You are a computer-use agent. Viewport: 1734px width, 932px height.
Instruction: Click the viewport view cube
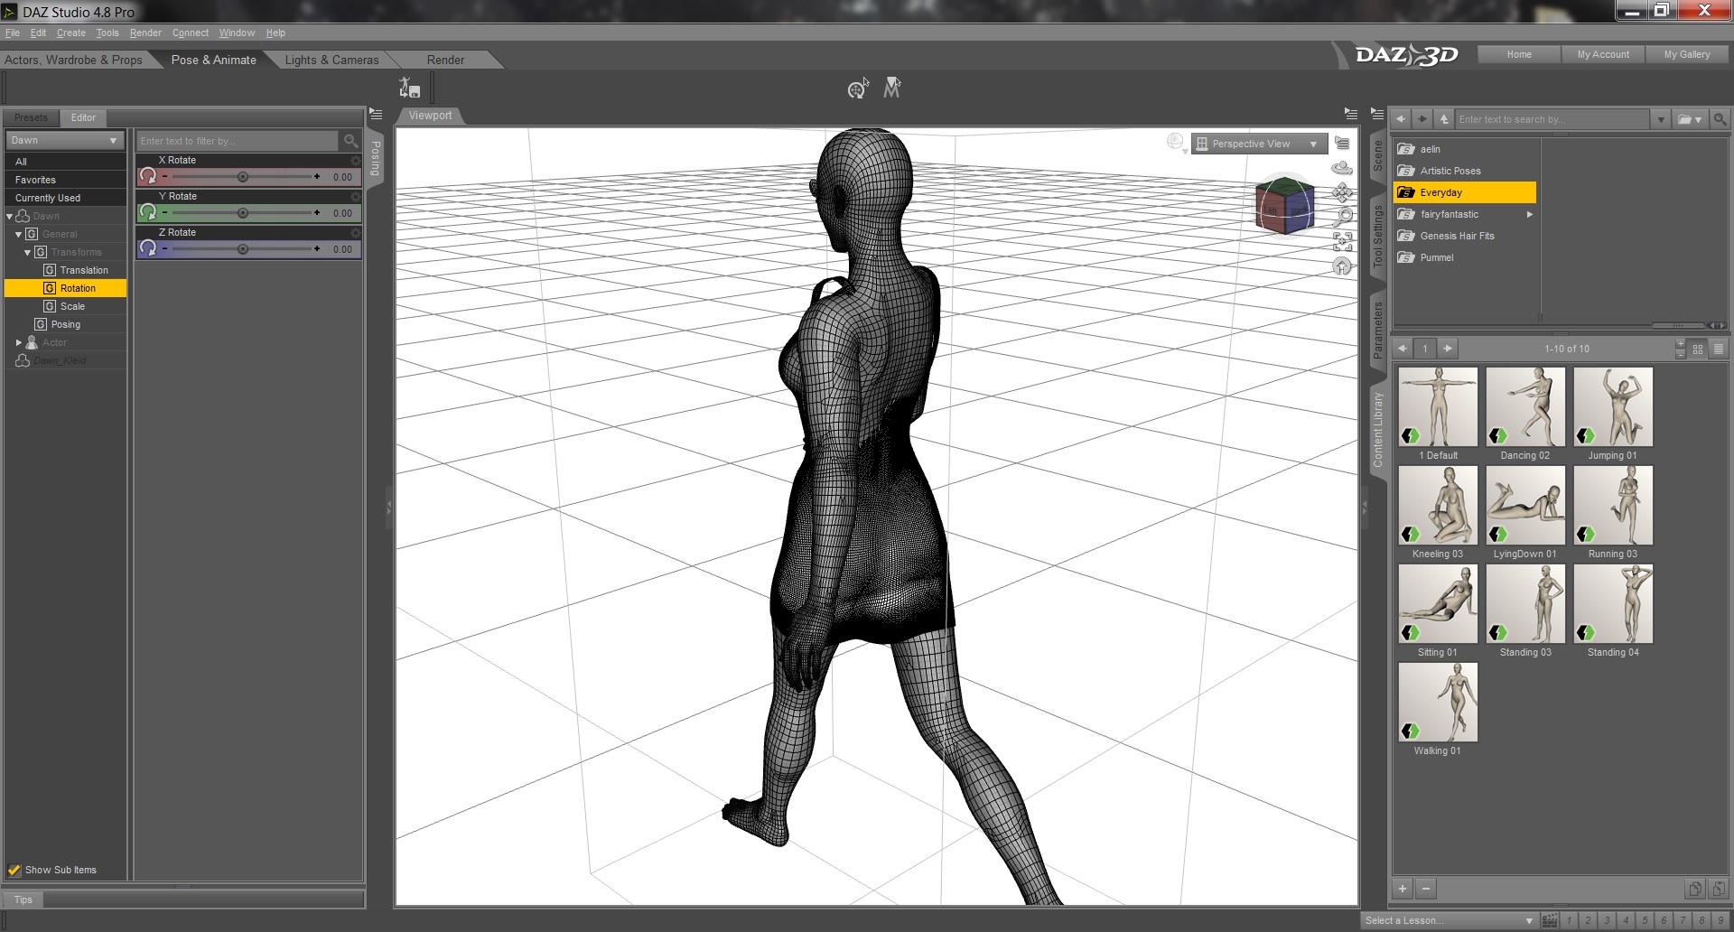point(1284,206)
